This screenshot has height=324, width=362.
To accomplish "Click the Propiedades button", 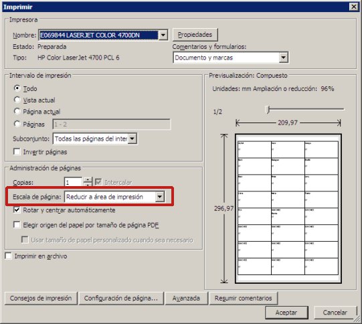I will 195,35.
